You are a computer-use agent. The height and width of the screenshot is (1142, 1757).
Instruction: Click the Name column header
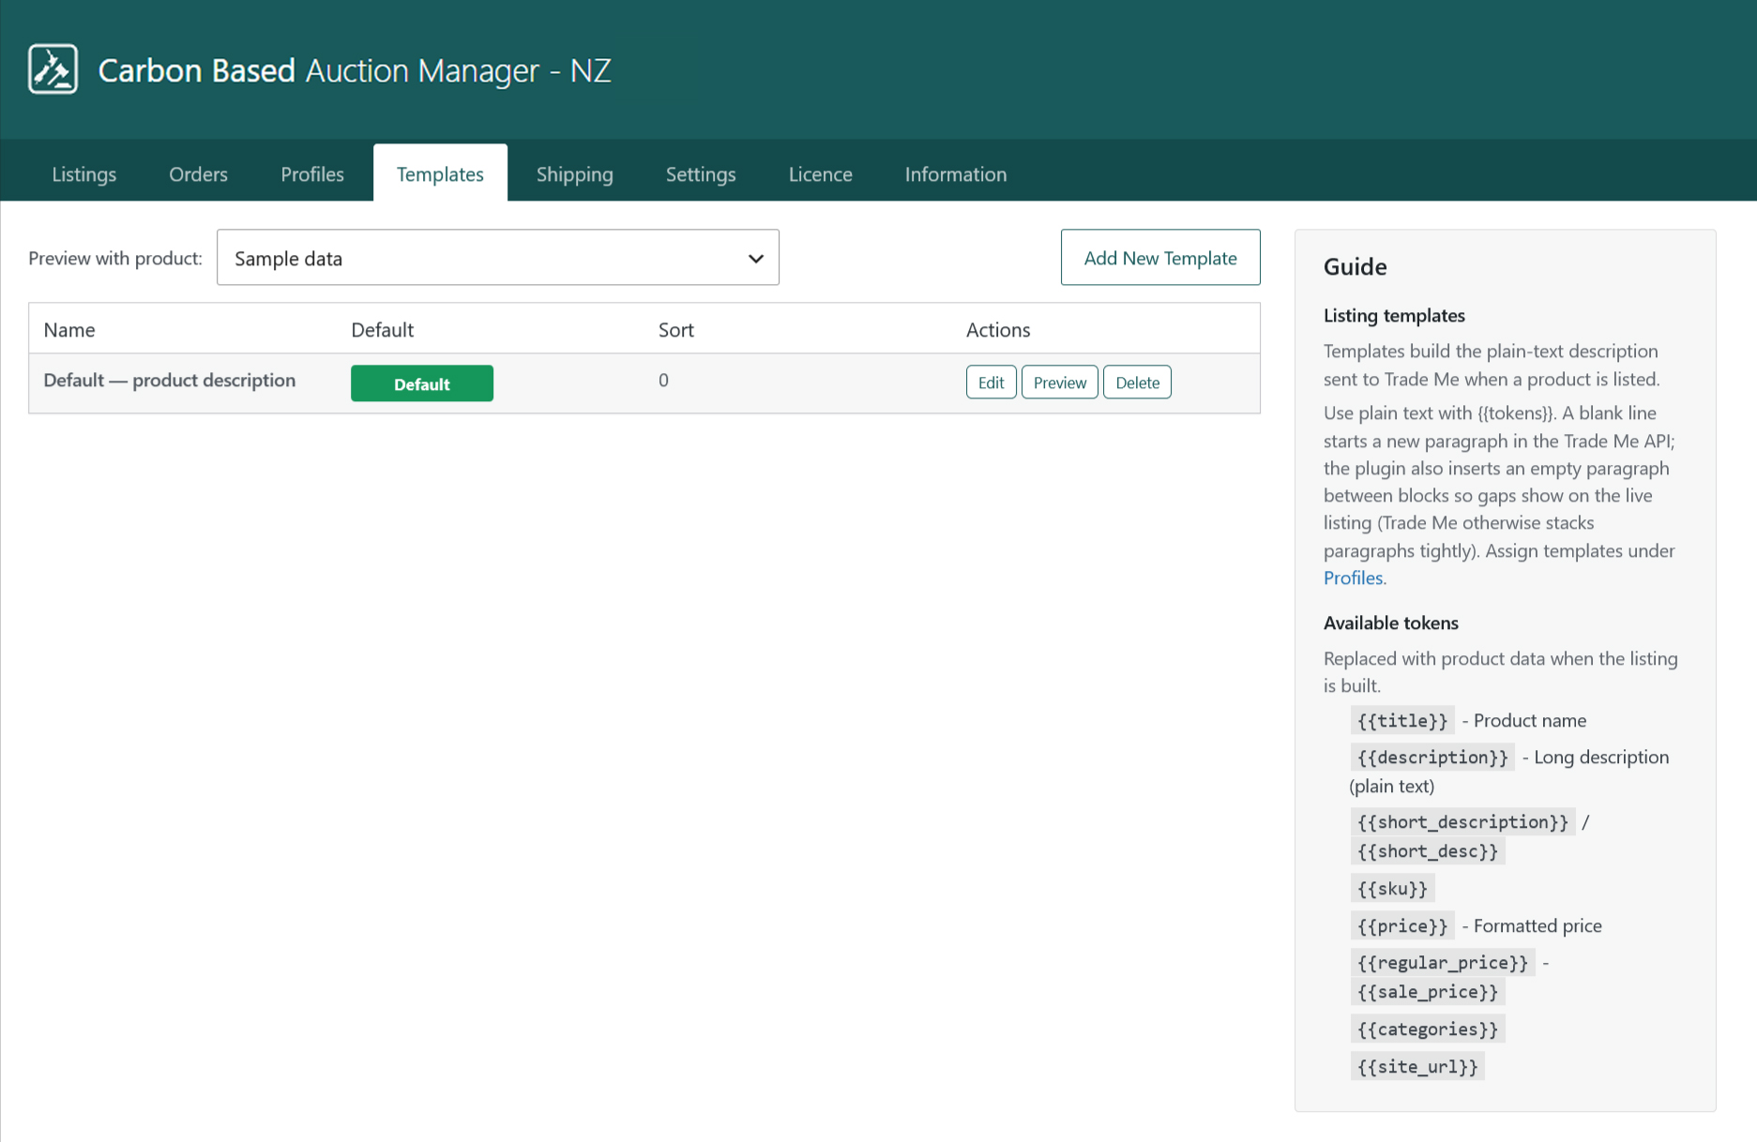(69, 330)
